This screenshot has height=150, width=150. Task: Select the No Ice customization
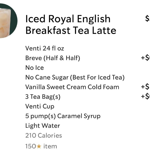click(x=35, y=68)
